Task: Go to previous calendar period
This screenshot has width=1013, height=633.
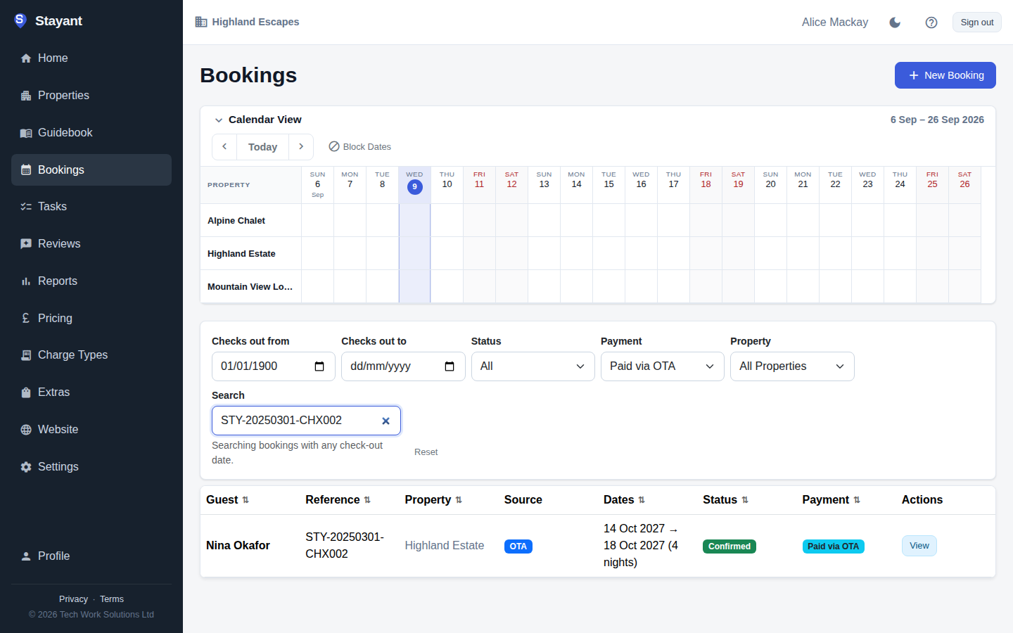Action: click(224, 147)
